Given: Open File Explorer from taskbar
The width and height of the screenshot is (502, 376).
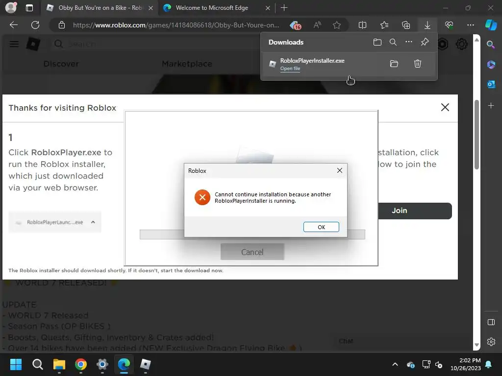Looking at the screenshot, I should click(59, 364).
